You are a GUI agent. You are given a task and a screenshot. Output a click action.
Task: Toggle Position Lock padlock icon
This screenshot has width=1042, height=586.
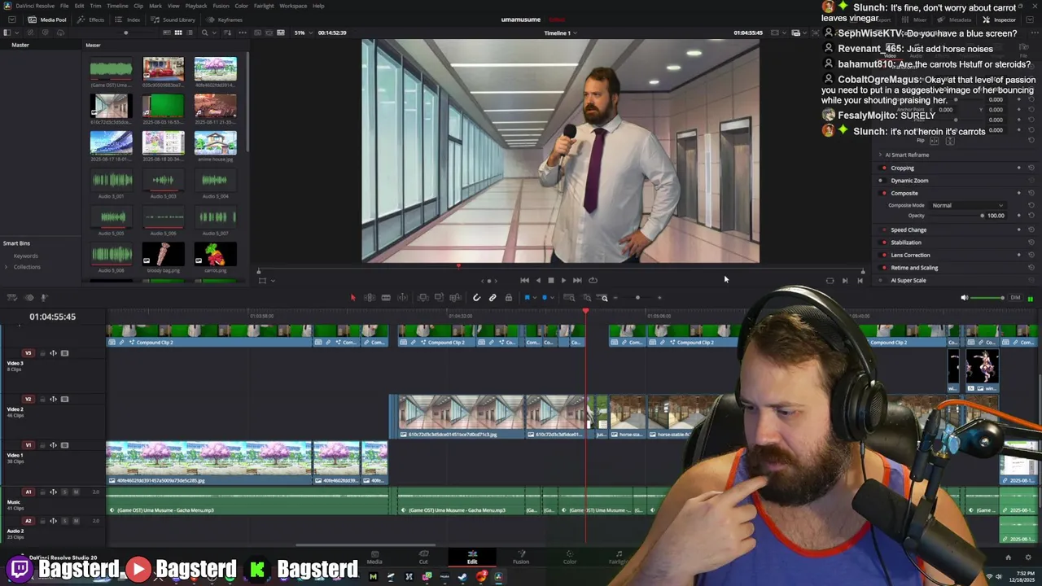coord(509,298)
